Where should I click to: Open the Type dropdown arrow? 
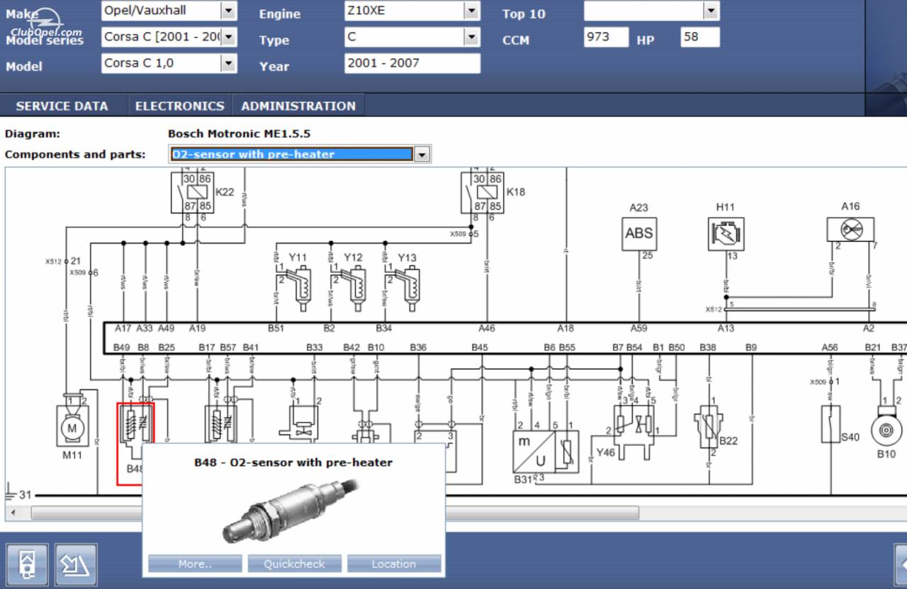pos(472,37)
